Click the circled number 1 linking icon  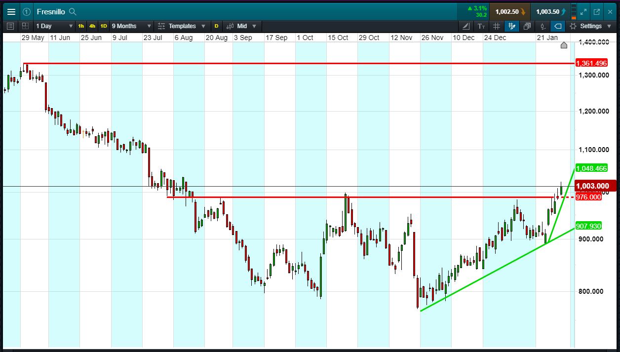point(27,11)
